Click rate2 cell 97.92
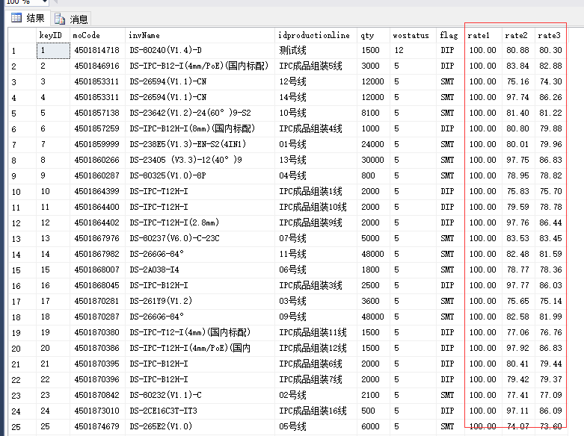Image resolution: width=584 pixels, height=436 pixels. click(518, 348)
